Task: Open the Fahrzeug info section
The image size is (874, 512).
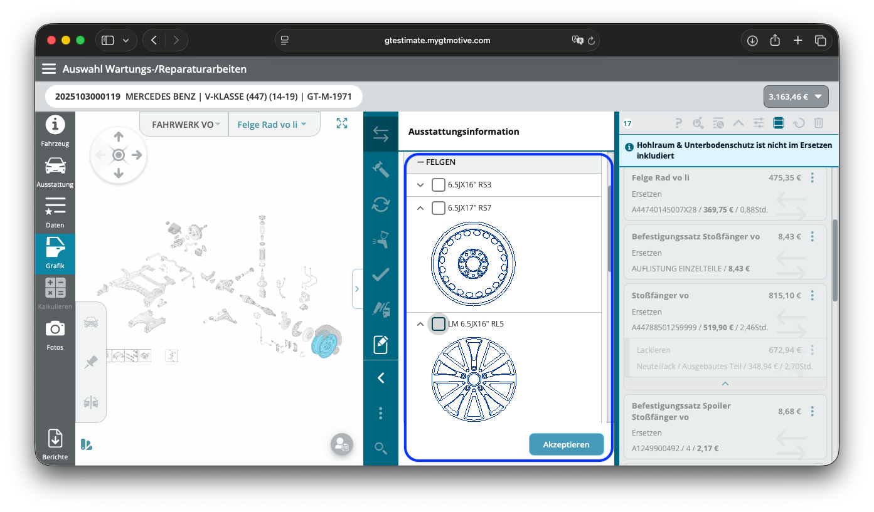Action: tap(55, 132)
